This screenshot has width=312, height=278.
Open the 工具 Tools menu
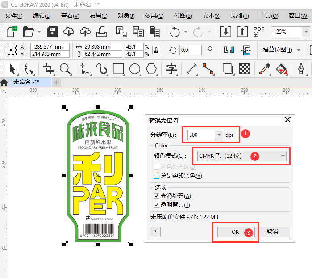(269, 16)
